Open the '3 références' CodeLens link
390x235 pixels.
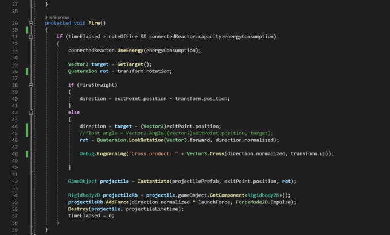tap(57, 17)
